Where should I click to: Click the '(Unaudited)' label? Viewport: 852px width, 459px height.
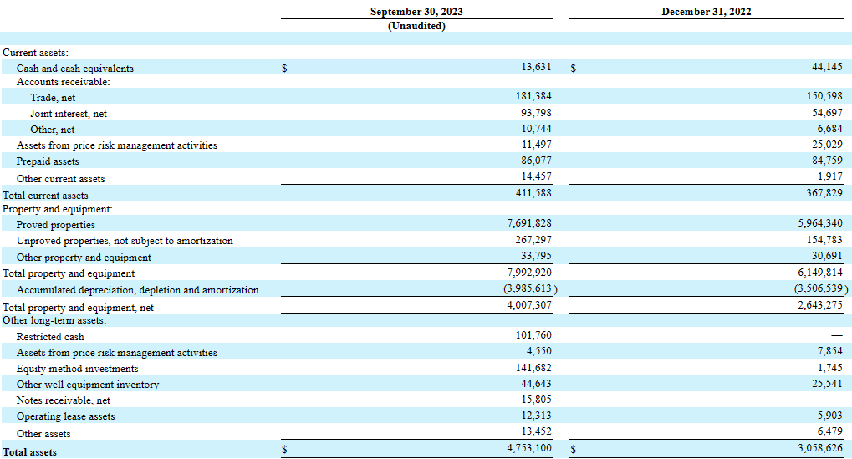pos(416,26)
